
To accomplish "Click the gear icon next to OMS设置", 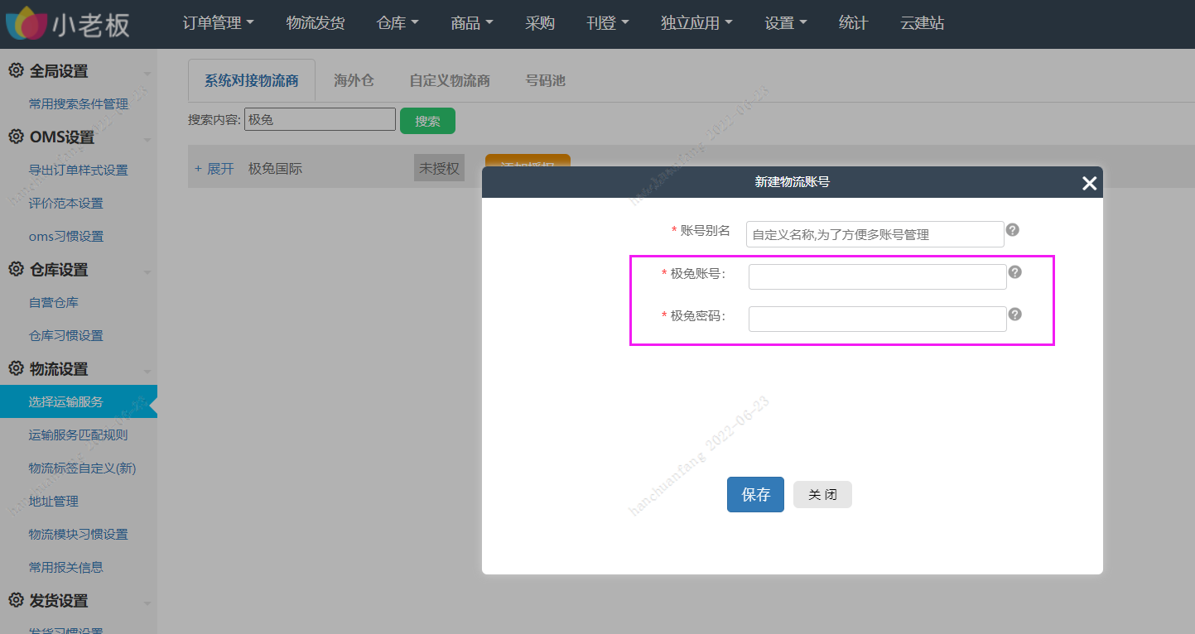I will (16, 137).
